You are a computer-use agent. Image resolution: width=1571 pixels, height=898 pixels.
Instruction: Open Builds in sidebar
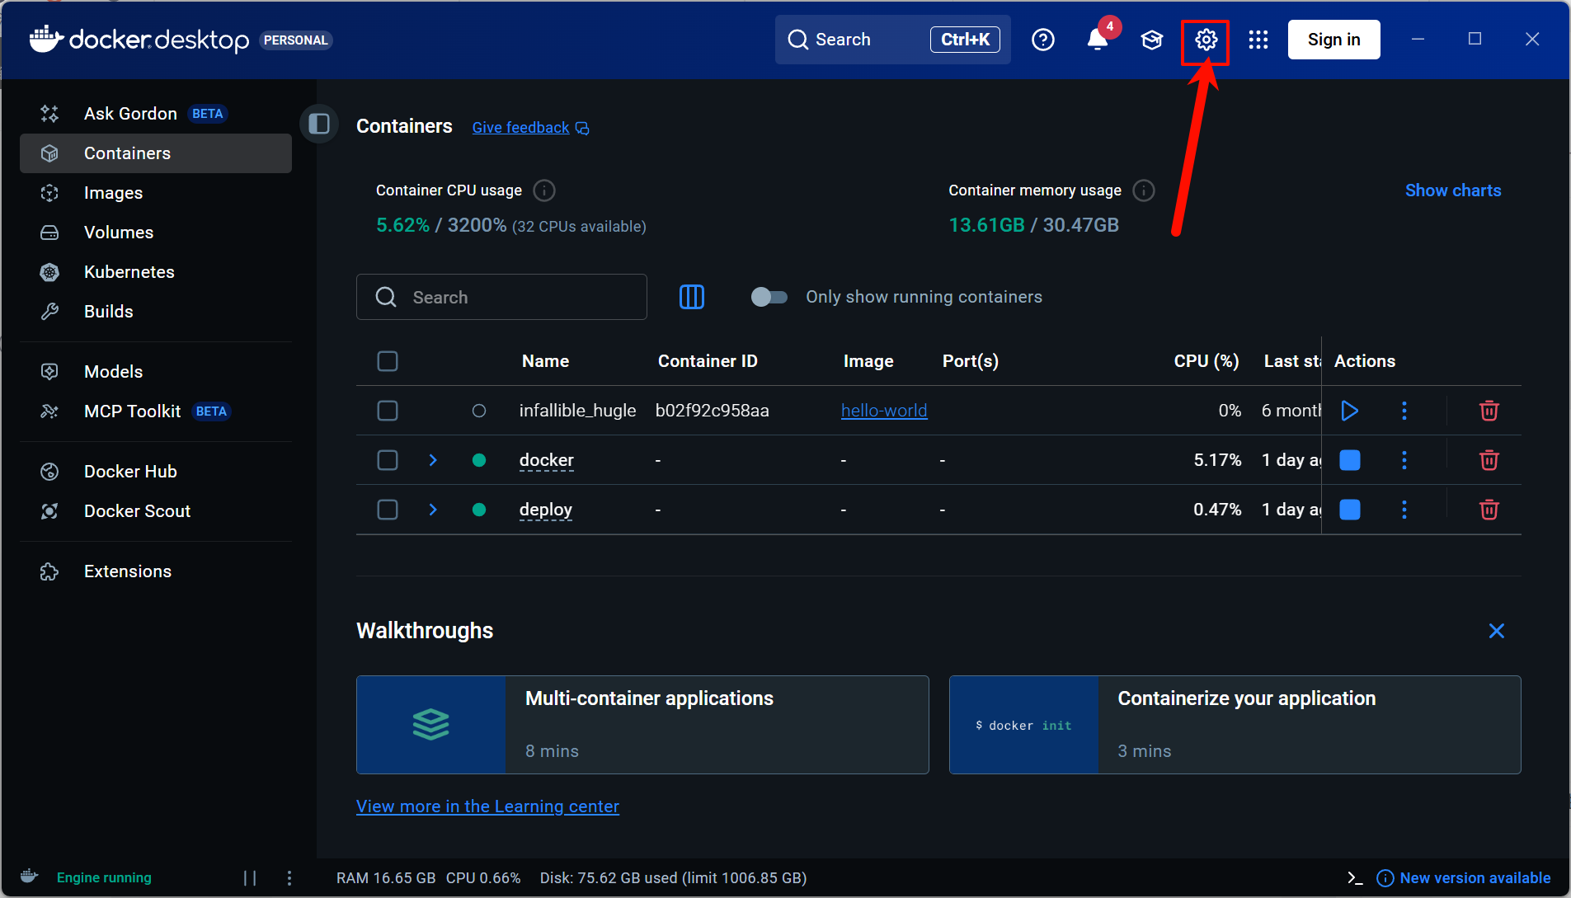pos(156,312)
